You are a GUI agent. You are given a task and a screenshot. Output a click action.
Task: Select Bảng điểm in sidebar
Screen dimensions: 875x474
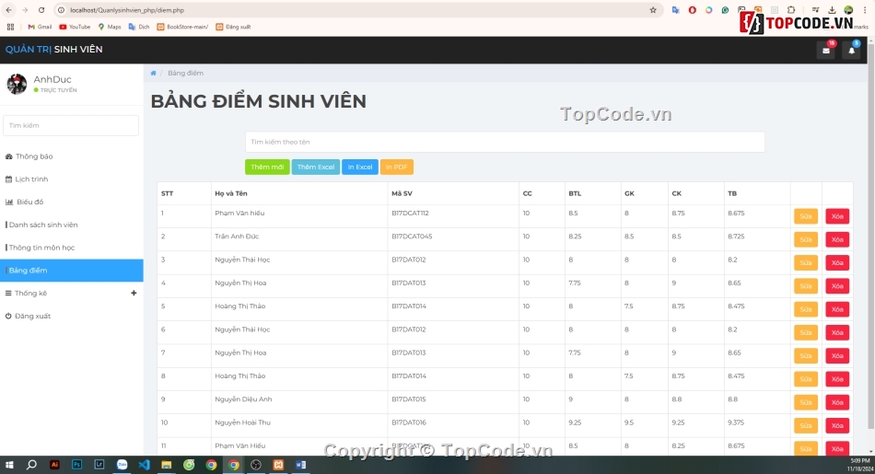72,271
